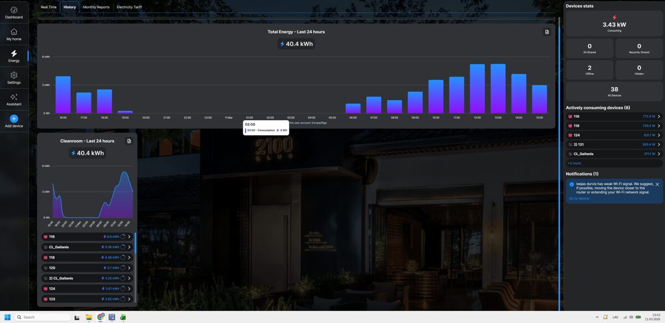Click the 13:00 bar in energy chart
Screen dimensions: 665x323
tap(498, 89)
